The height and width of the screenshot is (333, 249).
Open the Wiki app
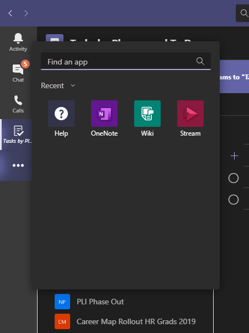(x=147, y=119)
